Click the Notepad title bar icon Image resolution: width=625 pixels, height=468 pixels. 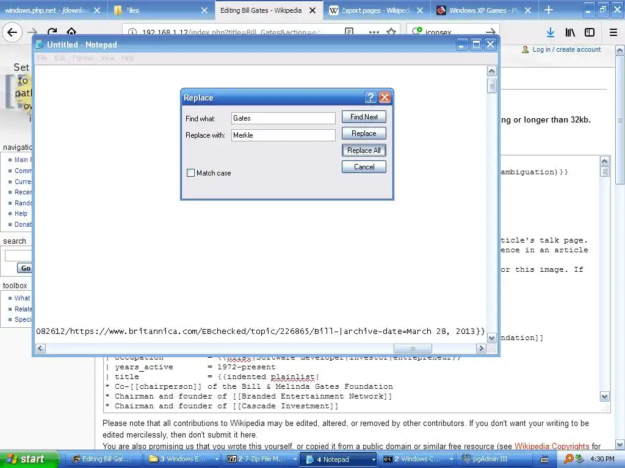(x=40, y=44)
